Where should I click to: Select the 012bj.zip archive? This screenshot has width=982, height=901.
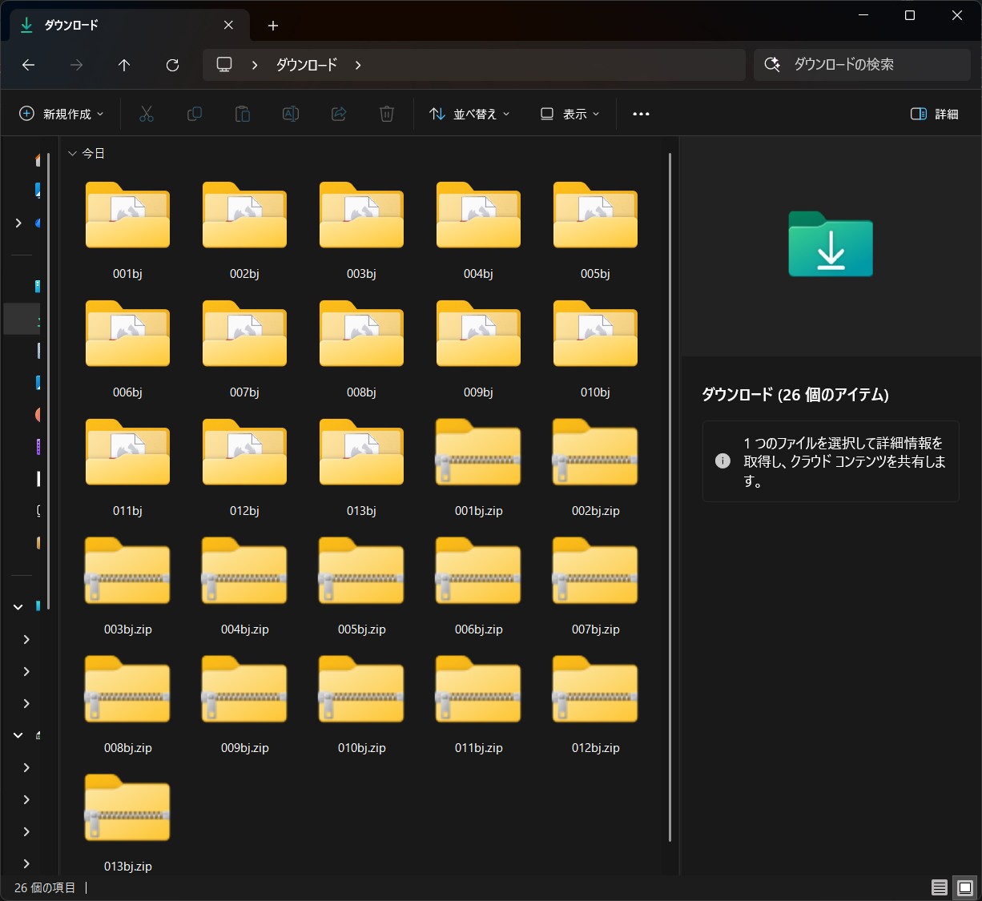tap(595, 704)
